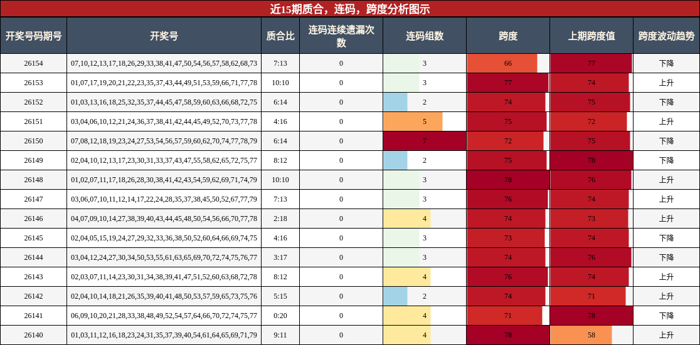This screenshot has width=700, height=345.
Task: Select issue number 26153
Action: [x=33, y=83]
